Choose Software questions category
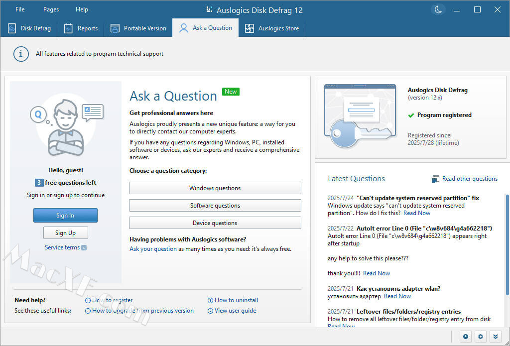 click(x=215, y=206)
